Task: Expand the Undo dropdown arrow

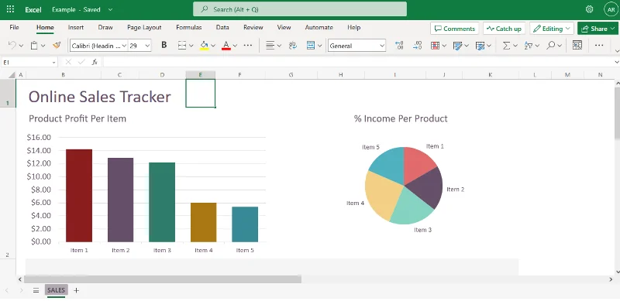Action: tap(21, 46)
